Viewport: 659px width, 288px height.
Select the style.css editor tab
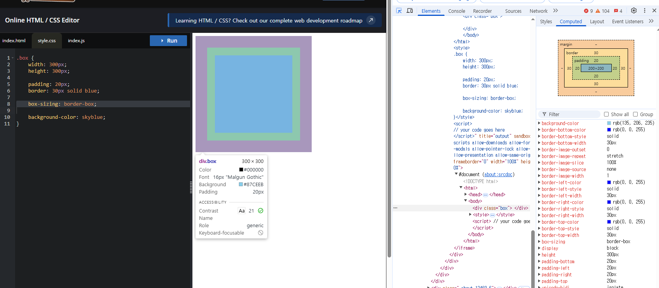[x=47, y=41]
